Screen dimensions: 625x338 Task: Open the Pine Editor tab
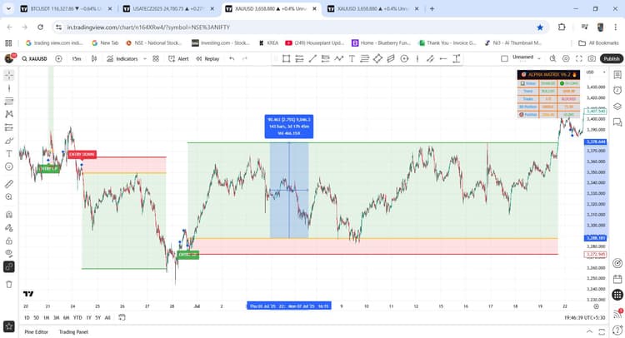(x=37, y=331)
